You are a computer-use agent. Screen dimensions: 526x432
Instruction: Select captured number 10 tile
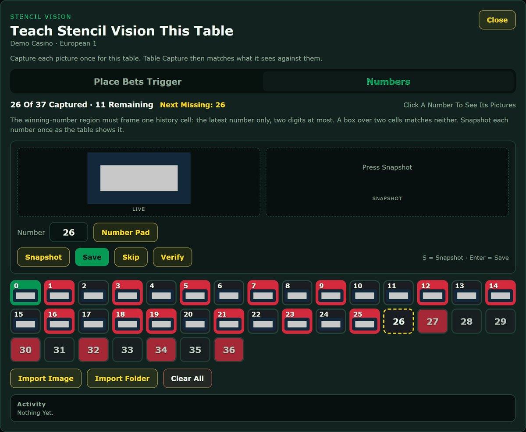365,293
